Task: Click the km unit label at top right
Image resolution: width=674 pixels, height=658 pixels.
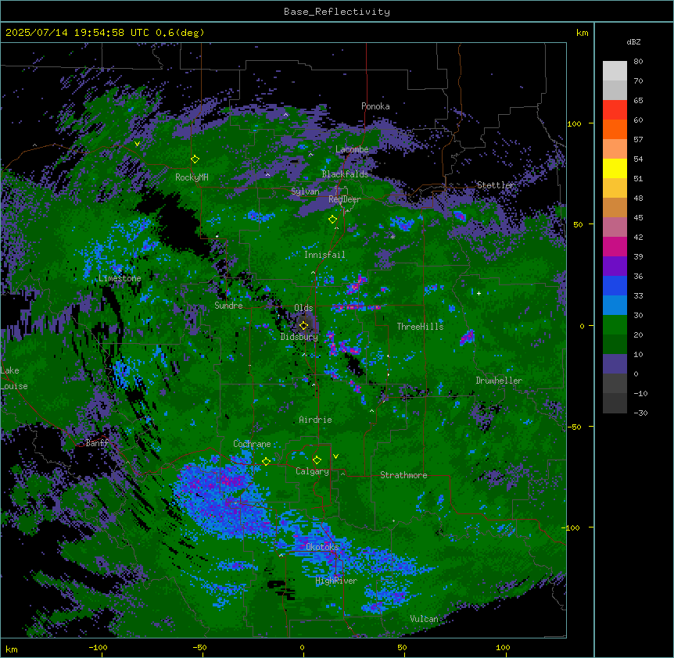Action: click(x=582, y=33)
